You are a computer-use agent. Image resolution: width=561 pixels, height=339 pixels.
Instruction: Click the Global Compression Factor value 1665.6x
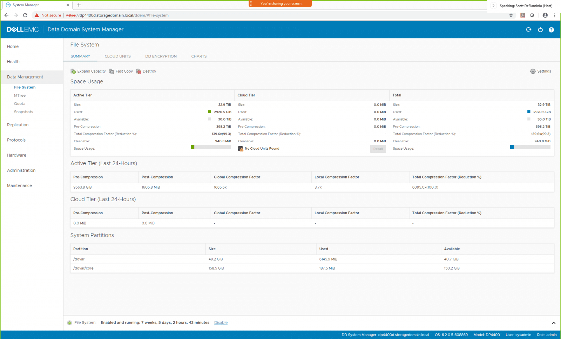(220, 187)
